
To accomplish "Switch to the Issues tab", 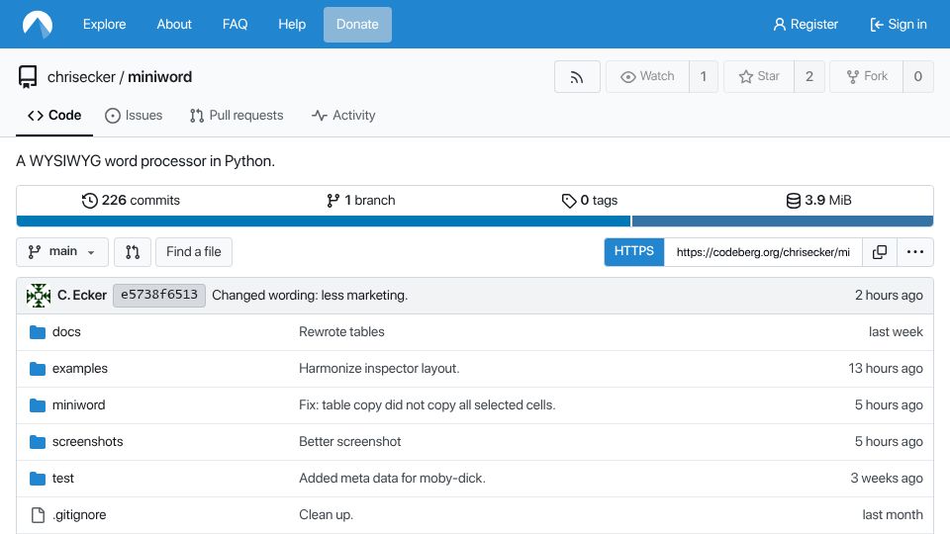I will (134, 115).
